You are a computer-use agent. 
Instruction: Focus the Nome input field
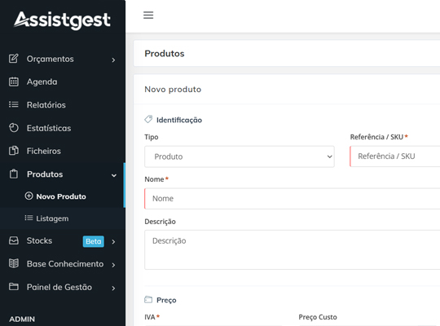point(293,199)
